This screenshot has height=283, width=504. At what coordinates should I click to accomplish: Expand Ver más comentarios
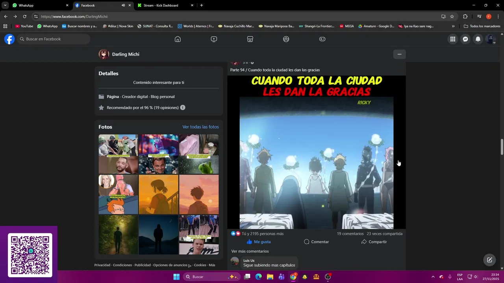pos(250,251)
